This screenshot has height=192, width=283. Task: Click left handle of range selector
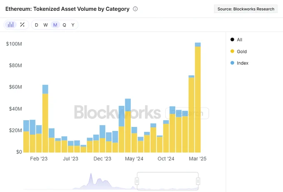coord(137,181)
